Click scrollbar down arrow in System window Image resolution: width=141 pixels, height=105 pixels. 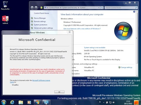click(137, 75)
